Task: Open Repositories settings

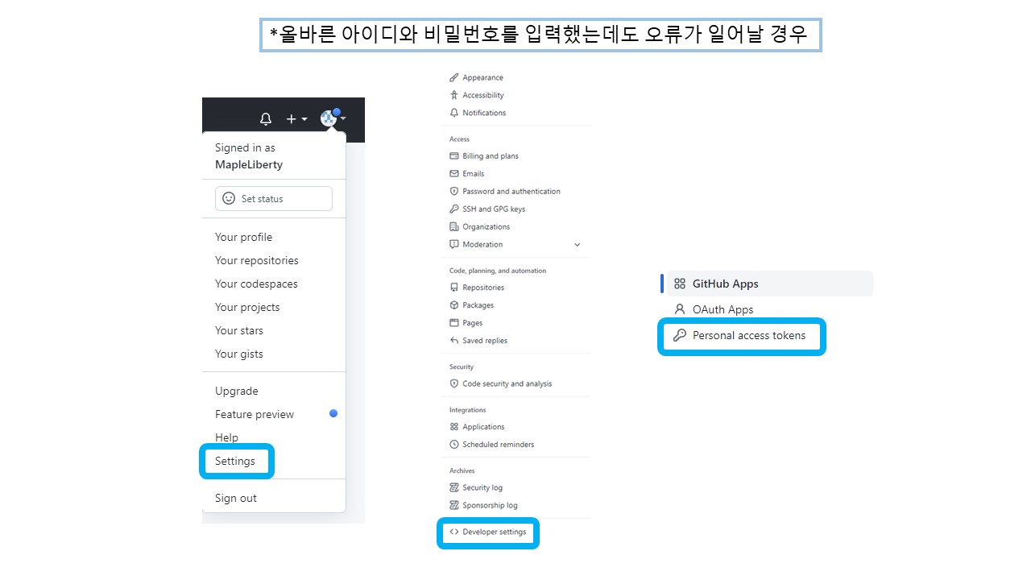Action: tap(483, 288)
